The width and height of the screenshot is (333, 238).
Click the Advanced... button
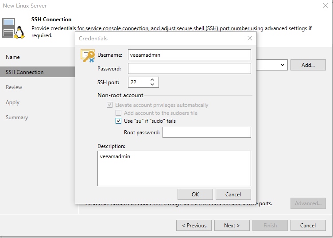coord(308,203)
